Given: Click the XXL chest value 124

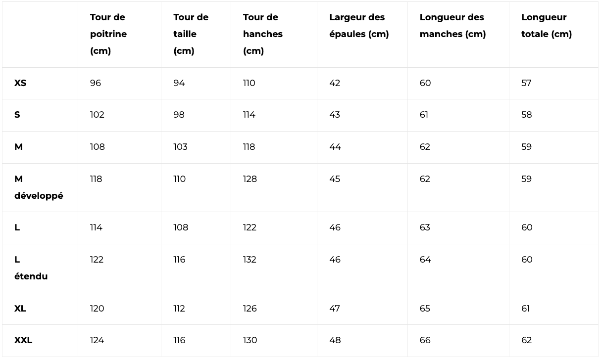Looking at the screenshot, I should click(x=97, y=340).
